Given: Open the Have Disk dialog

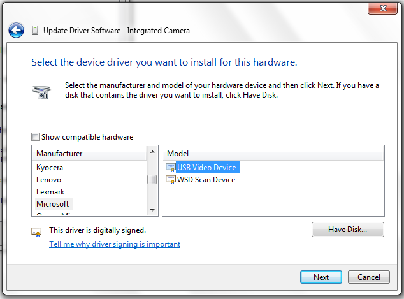Looking at the screenshot, I should (347, 229).
